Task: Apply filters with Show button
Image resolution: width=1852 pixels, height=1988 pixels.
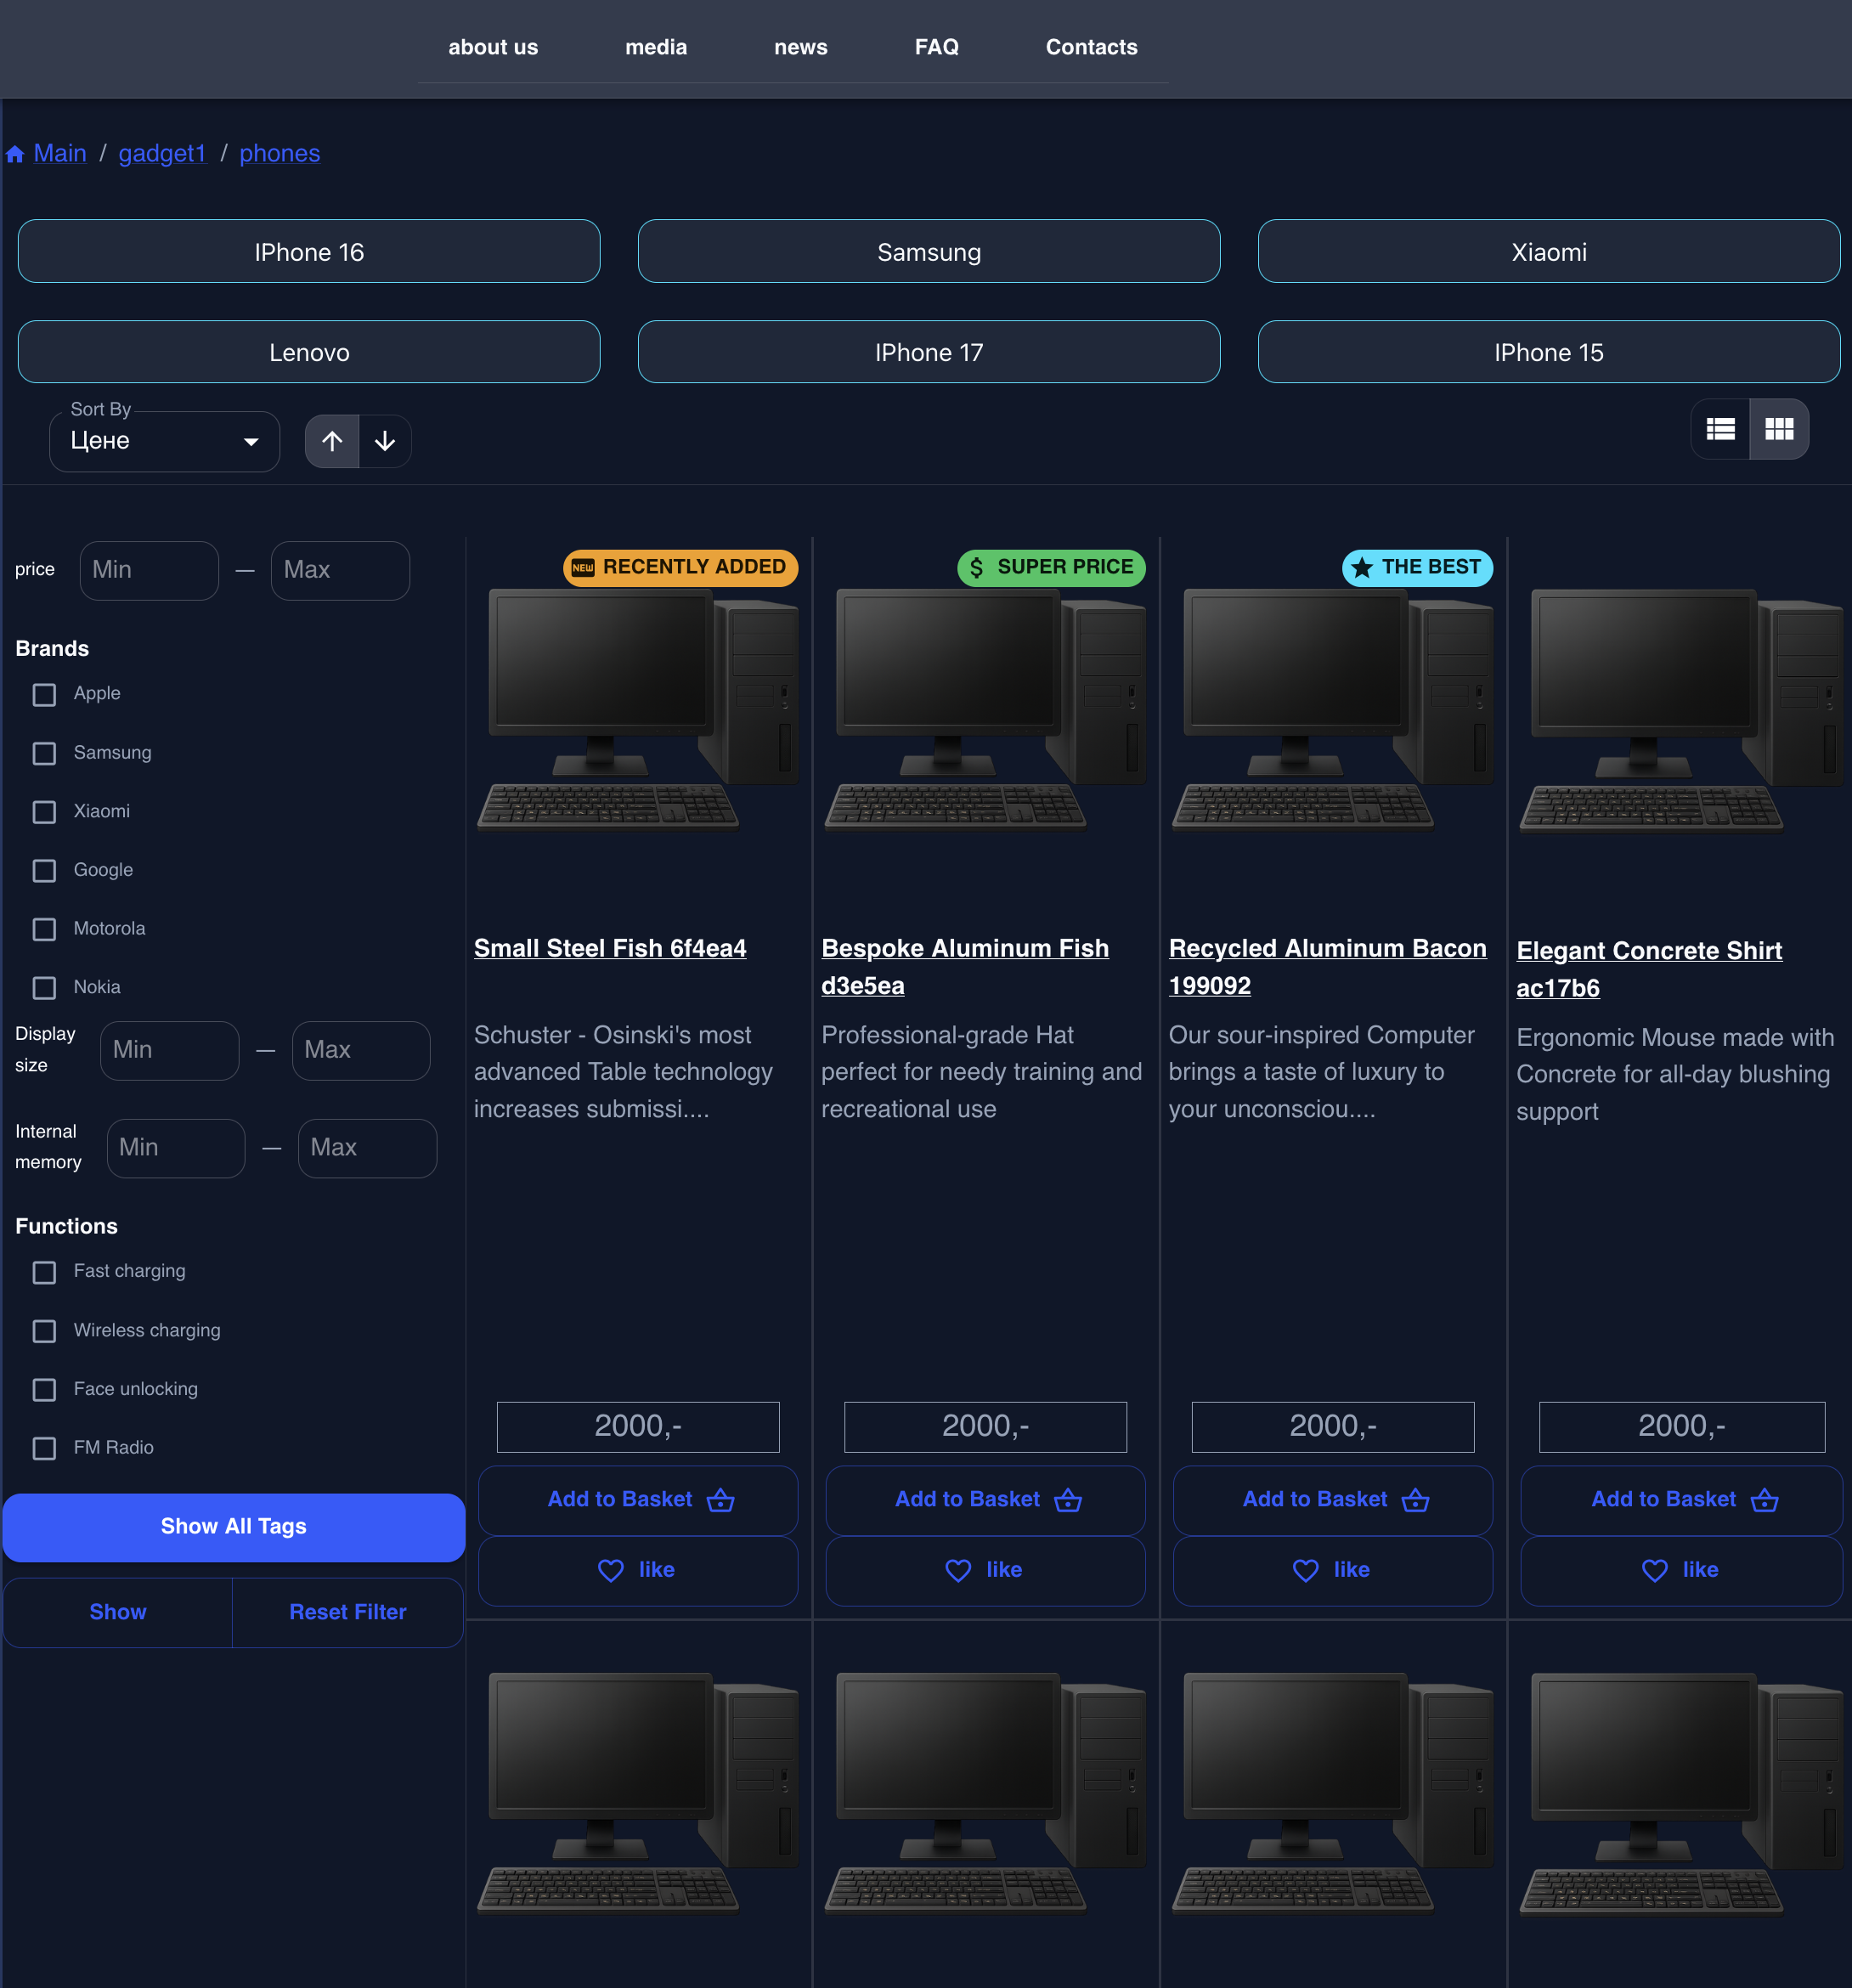Action: pos(118,1612)
